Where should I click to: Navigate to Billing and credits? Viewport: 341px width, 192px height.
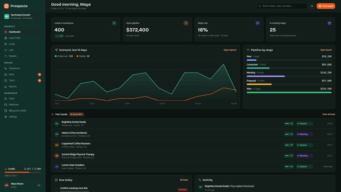pyautogui.click(x=23, y=111)
